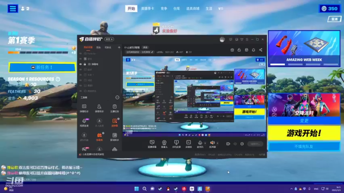Image resolution: width=344 pixels, height=193 pixels.
Task: Open the 主播任务 tool
Action: pyautogui.click(x=114, y=109)
